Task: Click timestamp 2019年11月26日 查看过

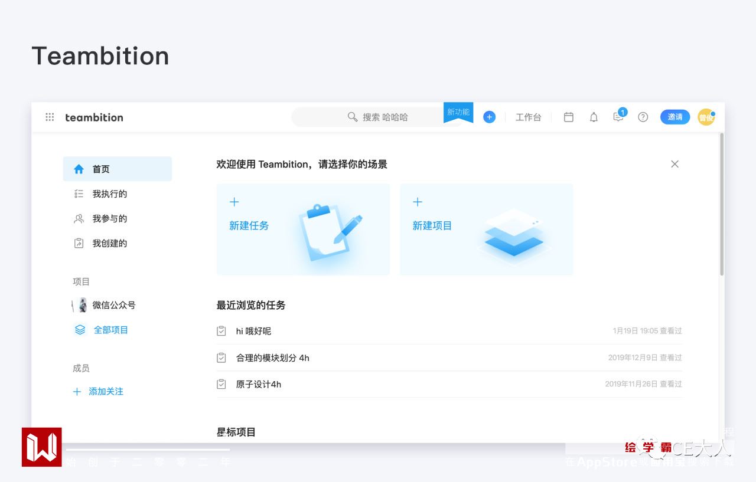Action: point(644,384)
